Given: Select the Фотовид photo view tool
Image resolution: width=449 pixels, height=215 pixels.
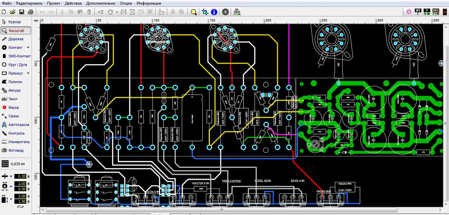Looking at the screenshot, I should point(15,150).
